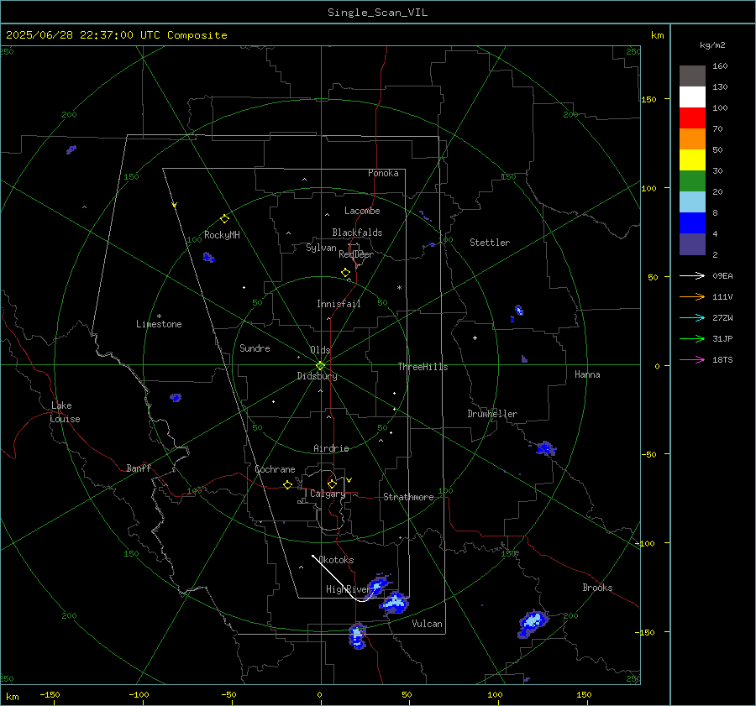Click the Blackfalds city label
Viewport: 756px width, 706px height.
coord(357,233)
